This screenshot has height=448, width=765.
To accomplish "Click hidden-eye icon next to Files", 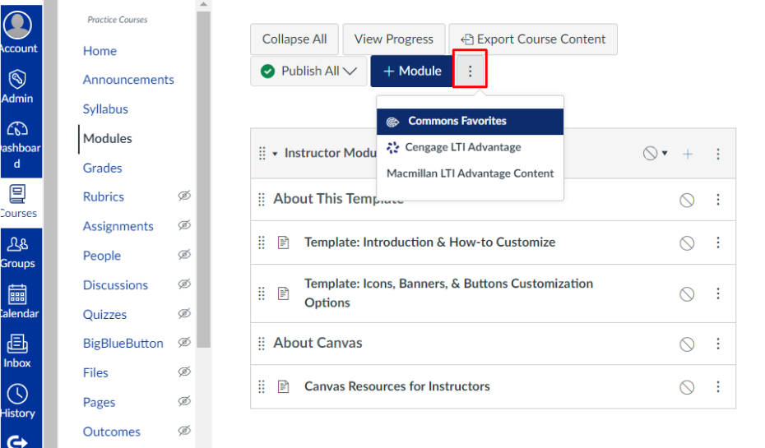I will coord(184,372).
